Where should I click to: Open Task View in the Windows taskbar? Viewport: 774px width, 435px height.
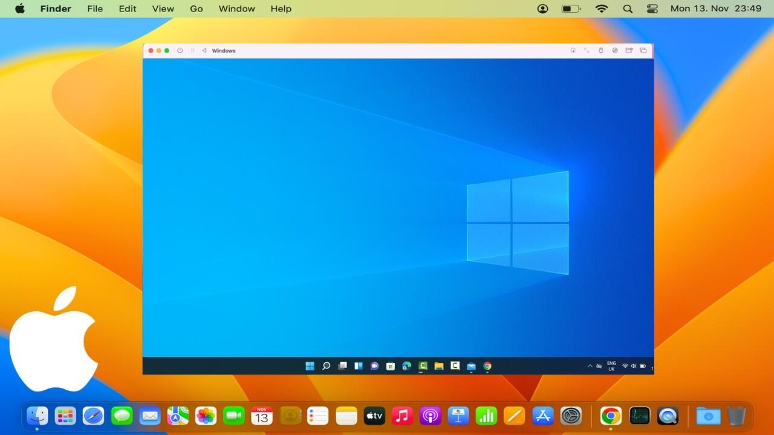pos(342,366)
